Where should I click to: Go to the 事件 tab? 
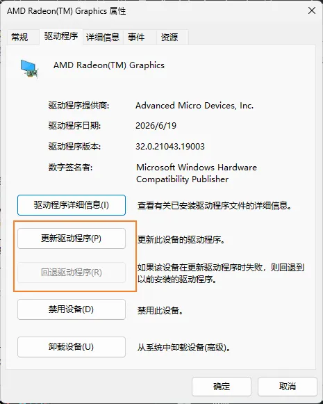(x=136, y=38)
